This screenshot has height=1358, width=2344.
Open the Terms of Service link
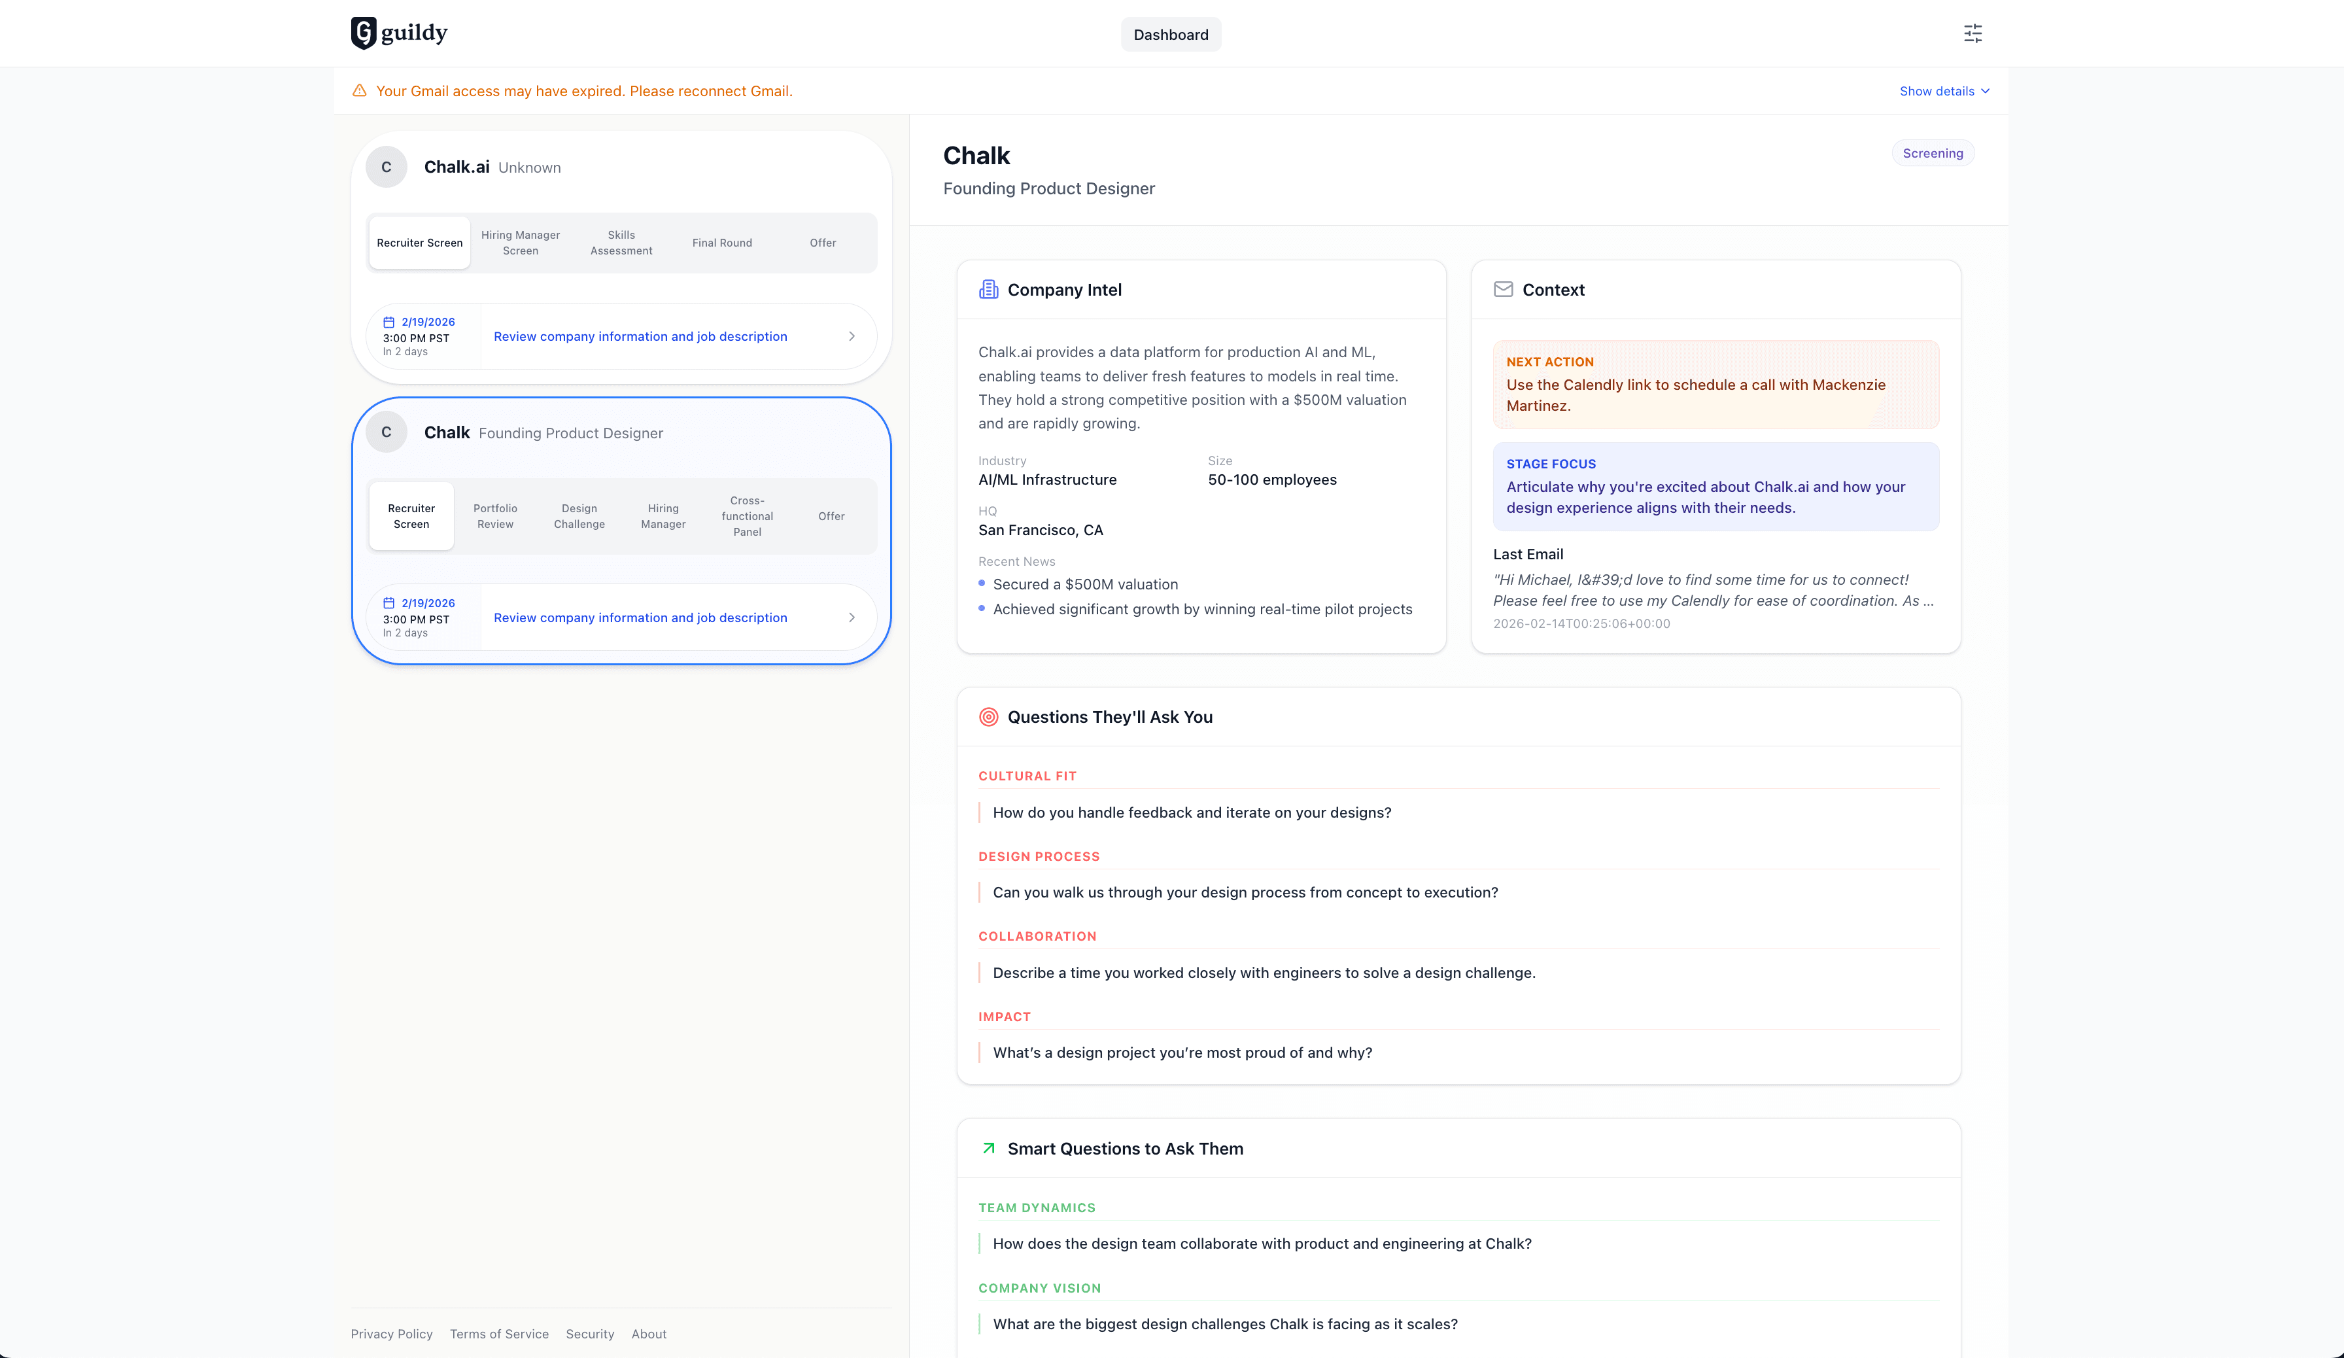coord(498,1334)
